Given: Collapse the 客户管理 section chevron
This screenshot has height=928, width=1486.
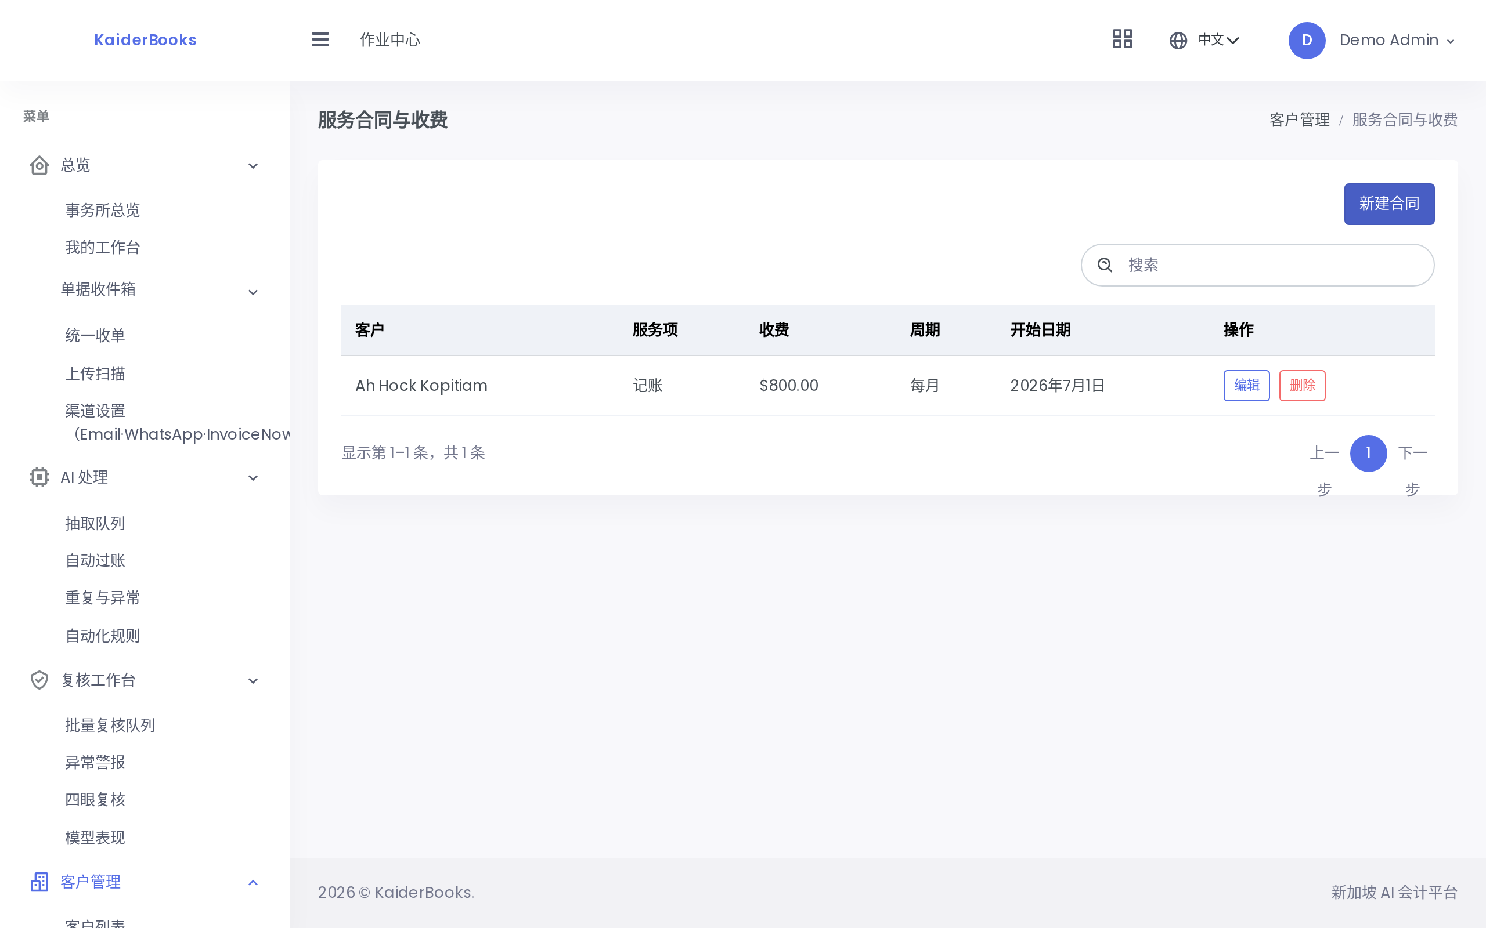Looking at the screenshot, I should [x=253, y=883].
